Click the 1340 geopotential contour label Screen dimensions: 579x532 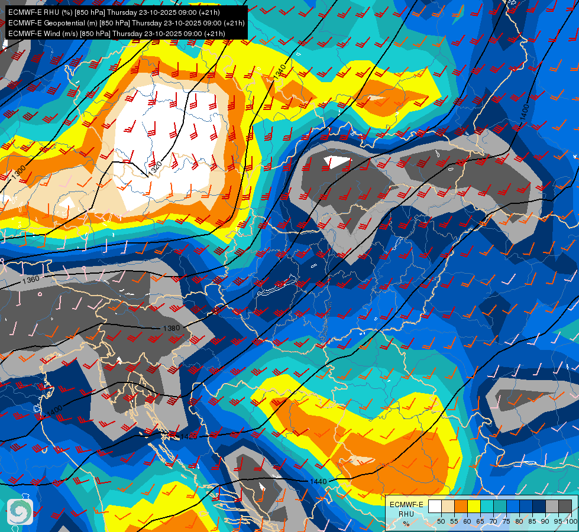tap(280, 72)
